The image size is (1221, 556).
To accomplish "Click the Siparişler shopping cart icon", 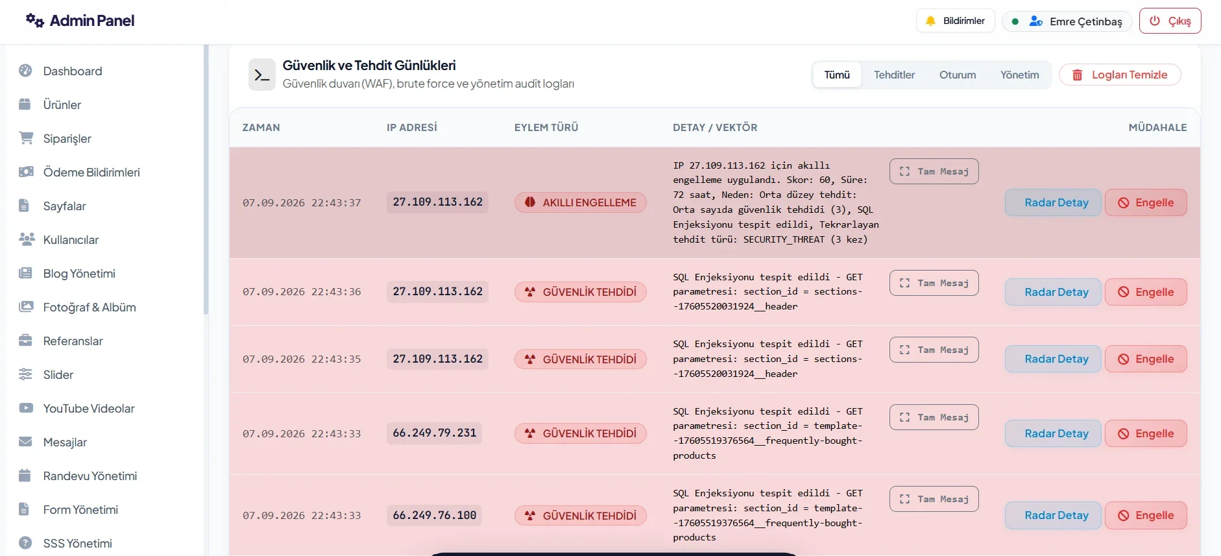I will (x=26, y=138).
